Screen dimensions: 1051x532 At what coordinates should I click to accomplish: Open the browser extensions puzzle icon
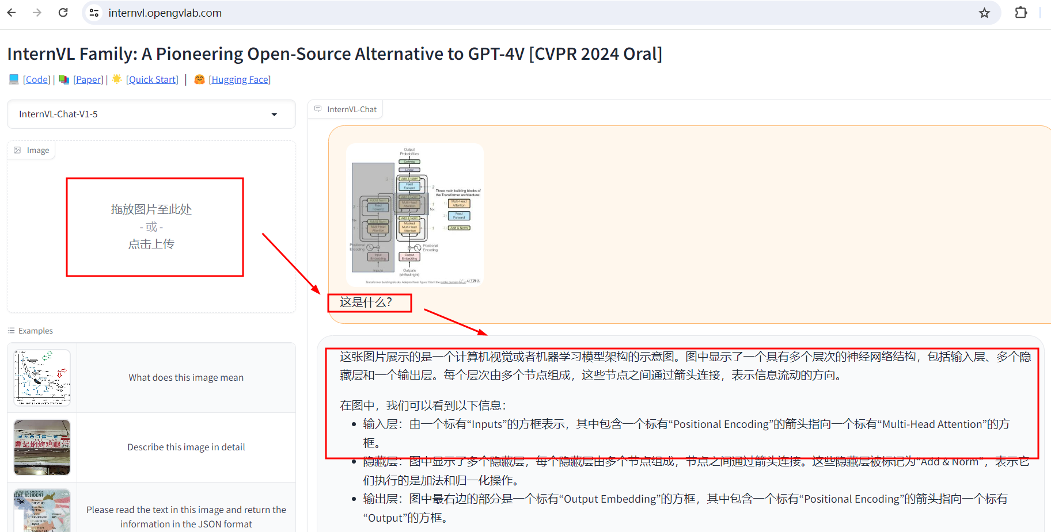[1021, 12]
